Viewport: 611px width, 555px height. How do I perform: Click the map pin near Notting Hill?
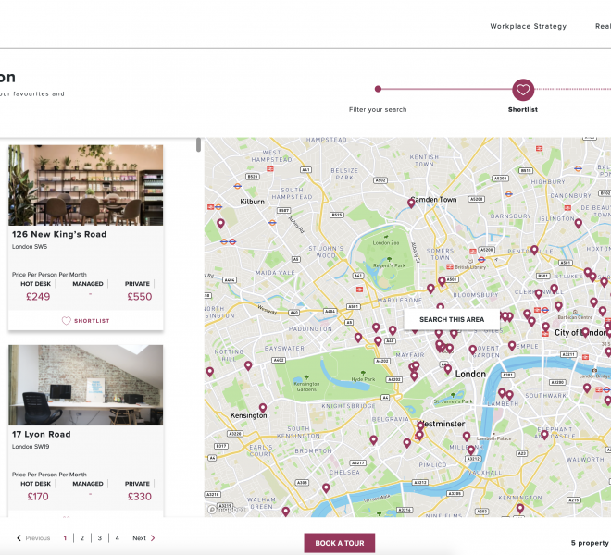(x=248, y=365)
